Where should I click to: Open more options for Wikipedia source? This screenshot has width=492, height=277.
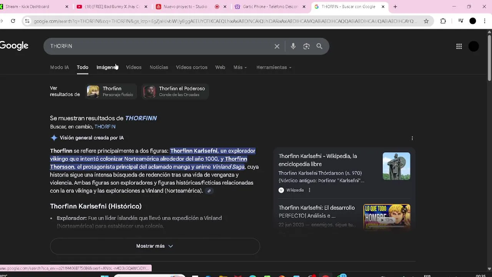point(309,190)
